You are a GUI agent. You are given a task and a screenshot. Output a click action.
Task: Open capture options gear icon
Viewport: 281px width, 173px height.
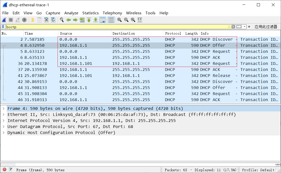point(24,20)
